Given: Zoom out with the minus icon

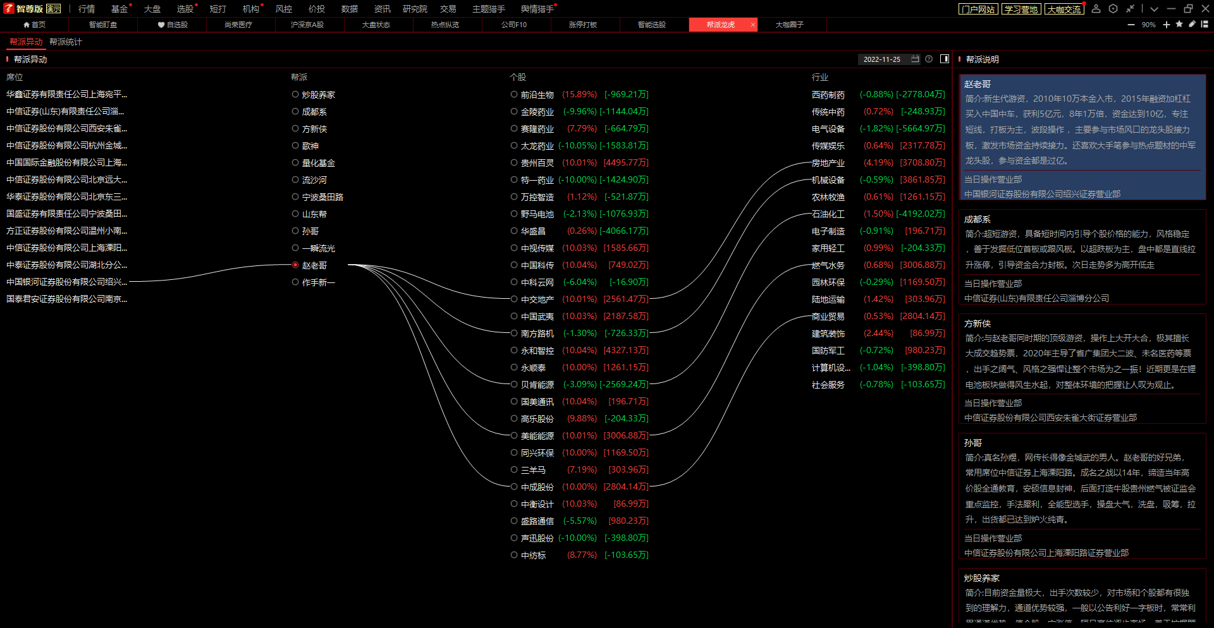Looking at the screenshot, I should pos(1131,25).
